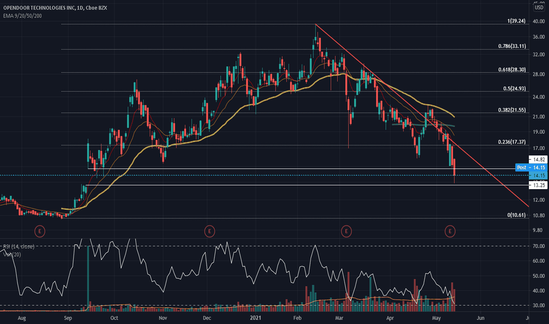
Task: Click the earnings marker near May
Action: pos(450,231)
